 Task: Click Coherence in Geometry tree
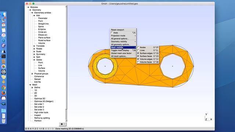coord(39,77)
